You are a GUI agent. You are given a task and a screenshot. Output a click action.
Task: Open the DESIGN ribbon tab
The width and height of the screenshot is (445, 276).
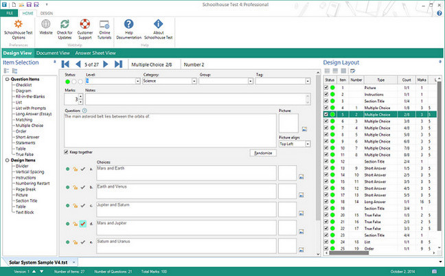click(46, 12)
